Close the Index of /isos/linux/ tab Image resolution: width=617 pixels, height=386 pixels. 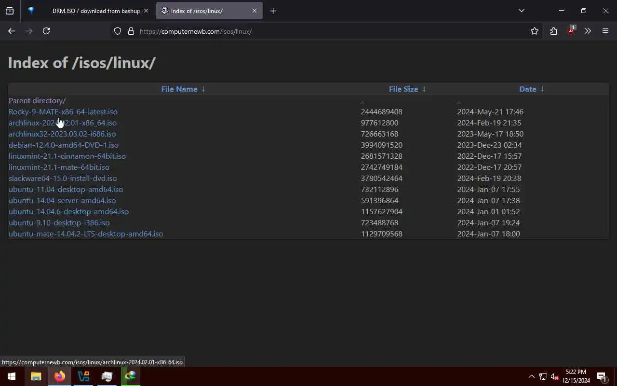pos(255,11)
